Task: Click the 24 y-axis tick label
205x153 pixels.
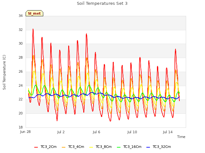Action: (20, 85)
